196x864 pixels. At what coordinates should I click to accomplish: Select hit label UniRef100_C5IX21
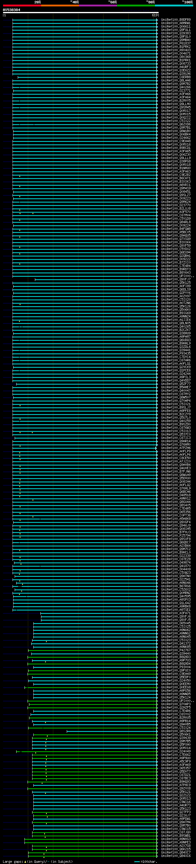pos(175,404)
